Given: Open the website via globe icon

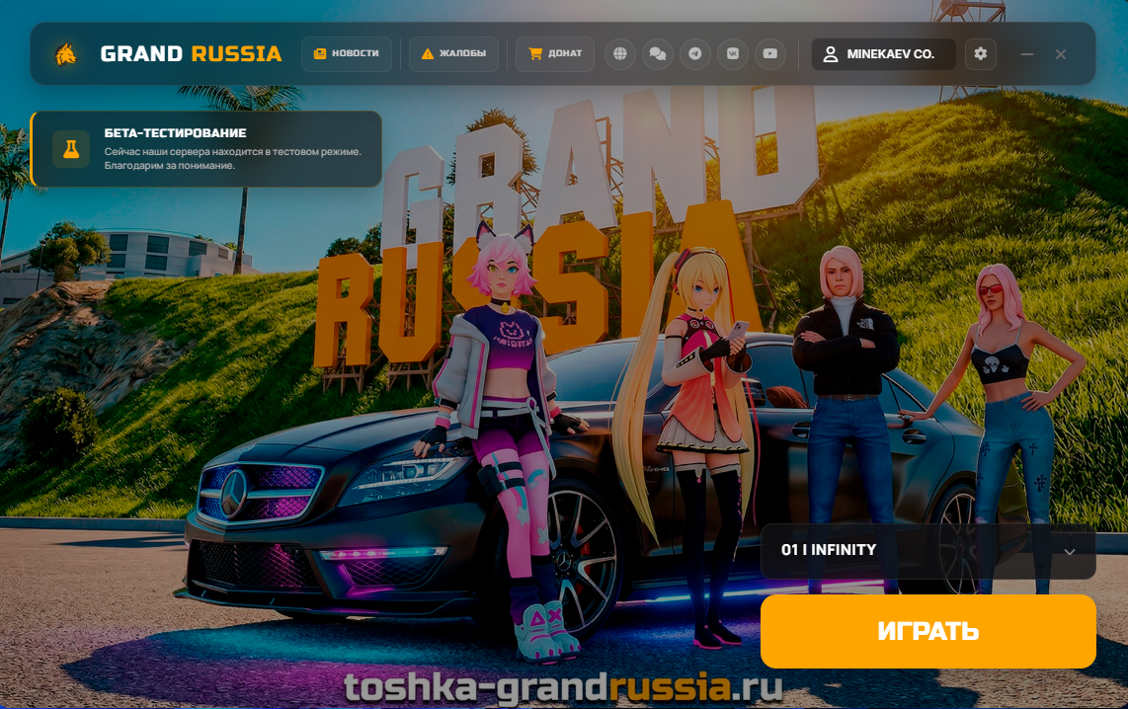Looking at the screenshot, I should point(620,54).
